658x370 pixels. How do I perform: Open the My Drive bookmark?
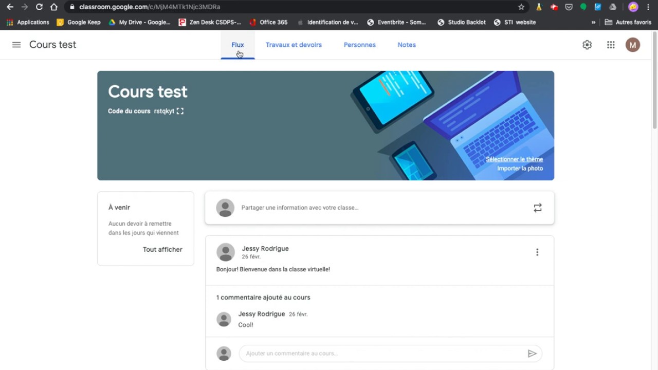pyautogui.click(x=139, y=23)
